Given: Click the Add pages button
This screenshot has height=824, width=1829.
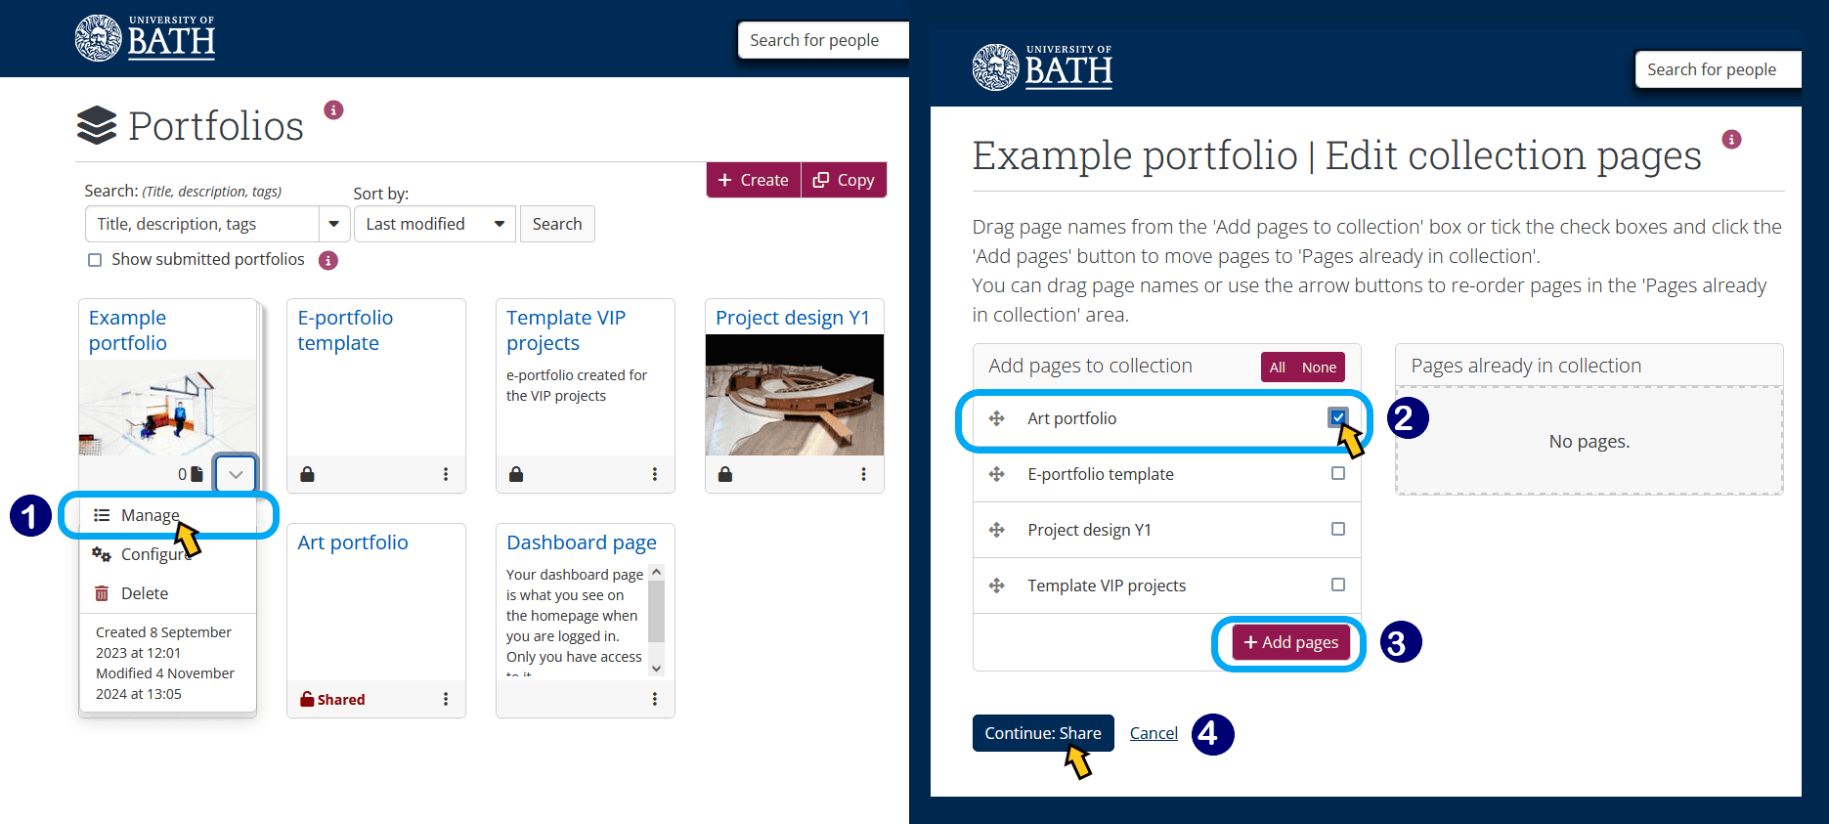Looking at the screenshot, I should [x=1288, y=642].
